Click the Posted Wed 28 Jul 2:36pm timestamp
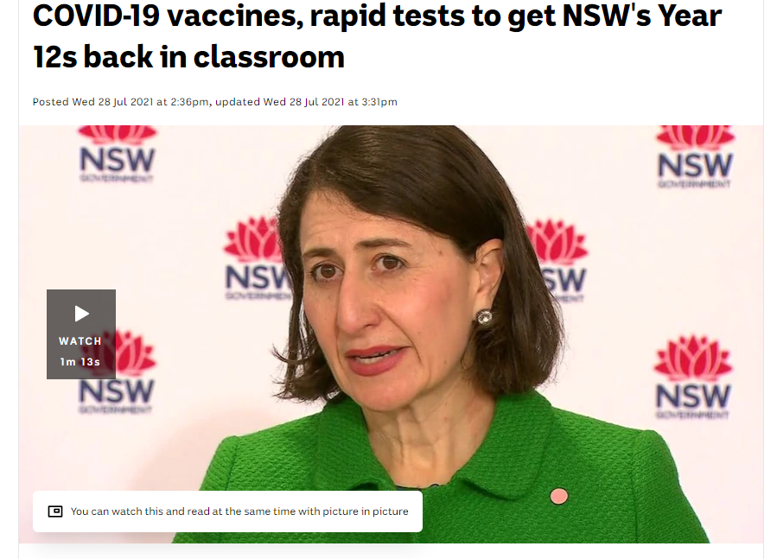Image resolution: width=777 pixels, height=559 pixels. (x=121, y=102)
